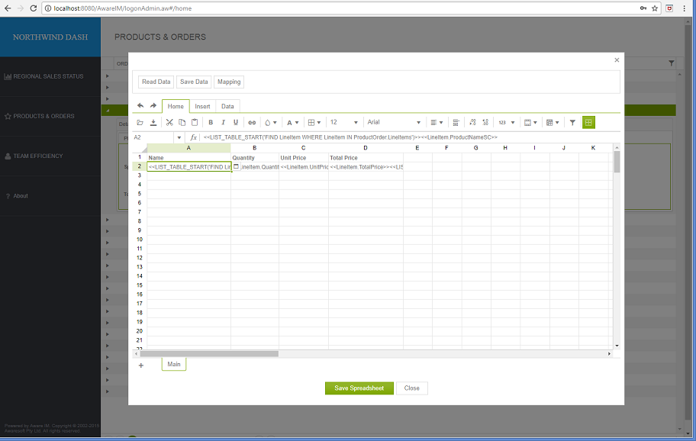
Task: Open the text color dropdown
Action: coord(292,122)
